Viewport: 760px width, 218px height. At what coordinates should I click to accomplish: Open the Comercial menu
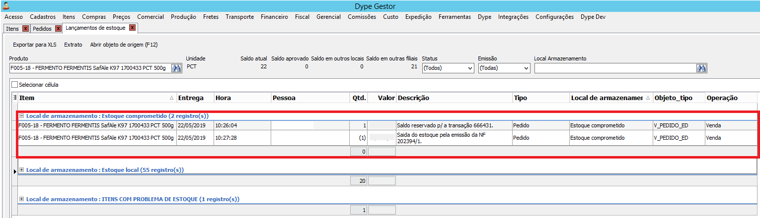pyautogui.click(x=151, y=17)
